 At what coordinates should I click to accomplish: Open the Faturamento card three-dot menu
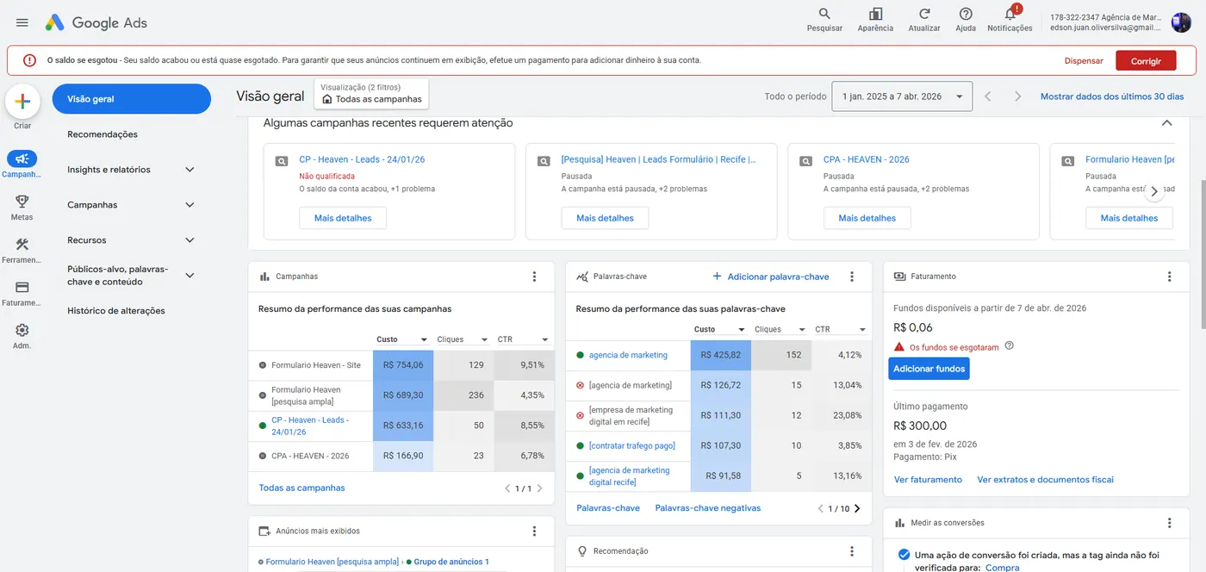1169,277
